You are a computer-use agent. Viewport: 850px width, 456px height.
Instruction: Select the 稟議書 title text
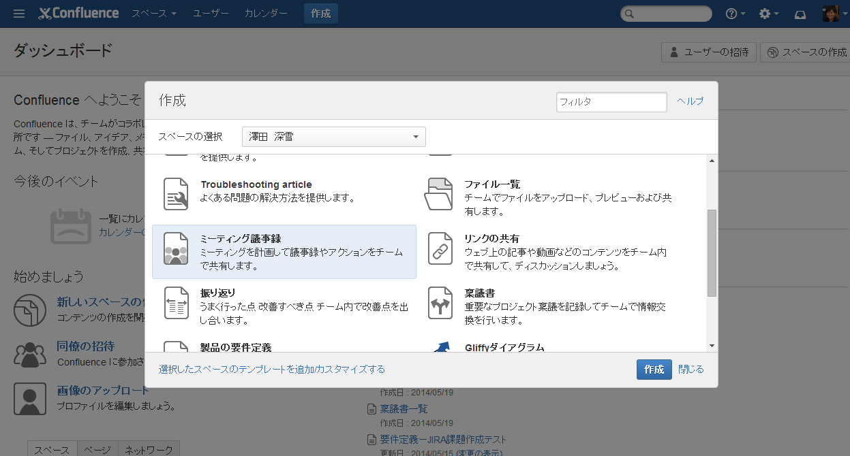click(x=479, y=293)
